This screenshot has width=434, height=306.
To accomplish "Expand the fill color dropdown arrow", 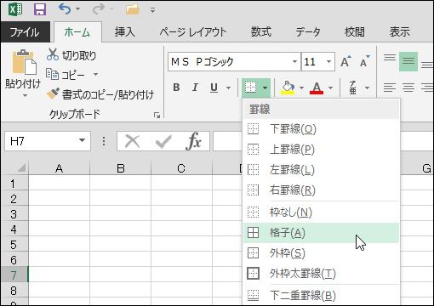I will tap(301, 88).
